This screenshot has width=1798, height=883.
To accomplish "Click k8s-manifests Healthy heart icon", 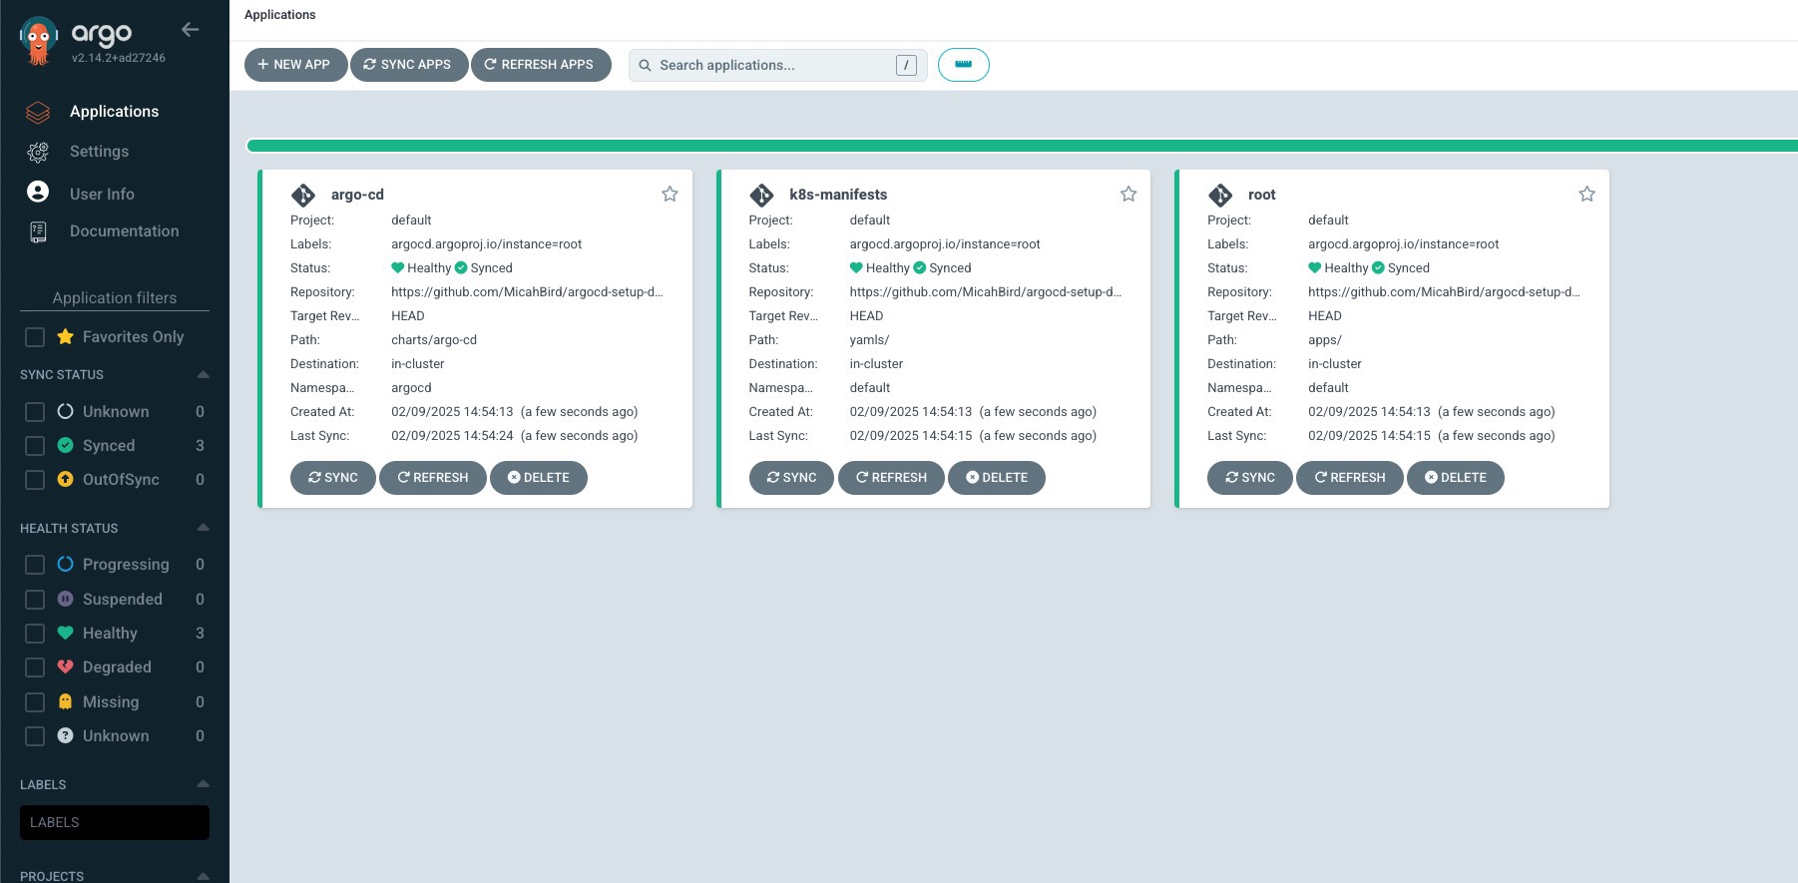I will pyautogui.click(x=856, y=267).
